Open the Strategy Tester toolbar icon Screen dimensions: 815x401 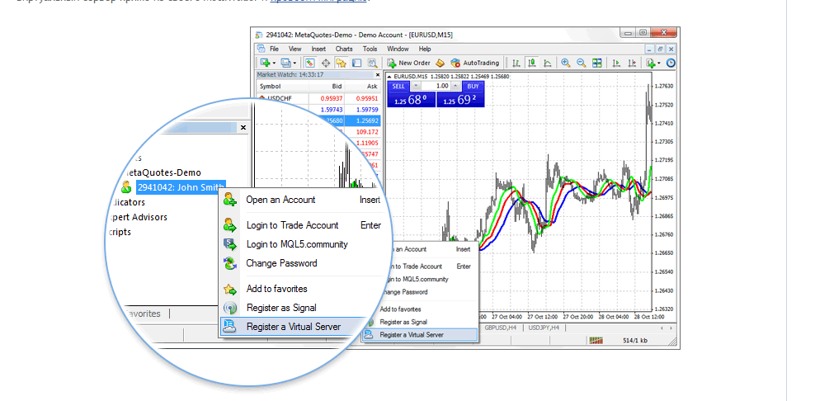tap(372, 63)
